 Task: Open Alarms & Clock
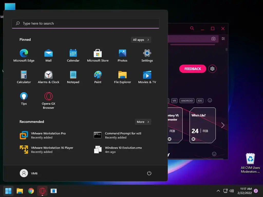(x=49, y=77)
